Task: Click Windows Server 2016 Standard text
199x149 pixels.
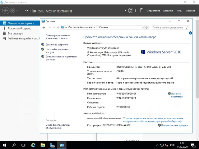Action: [103, 48]
